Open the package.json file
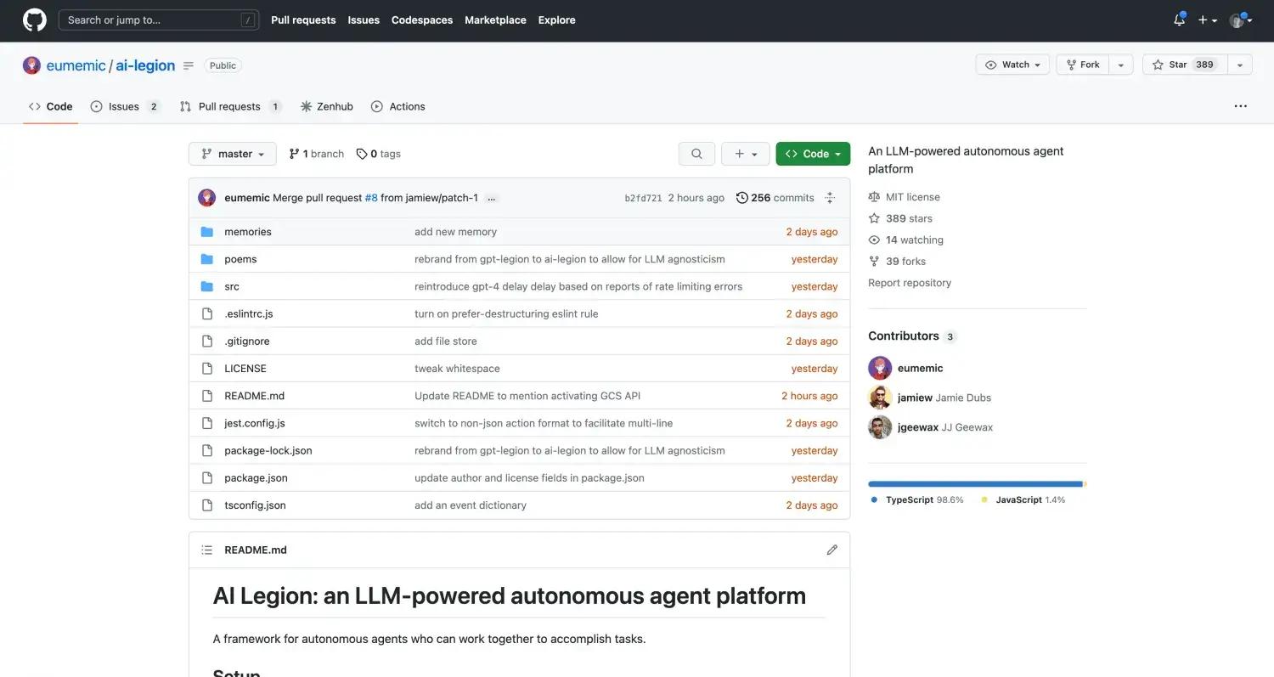Image resolution: width=1274 pixels, height=677 pixels. [256, 478]
